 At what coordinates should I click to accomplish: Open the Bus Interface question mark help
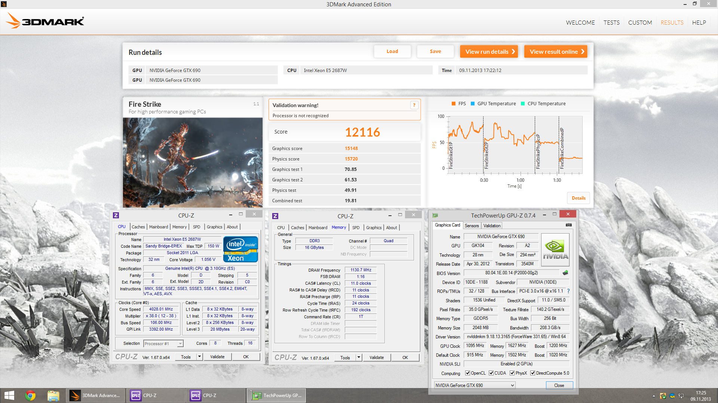click(x=568, y=291)
